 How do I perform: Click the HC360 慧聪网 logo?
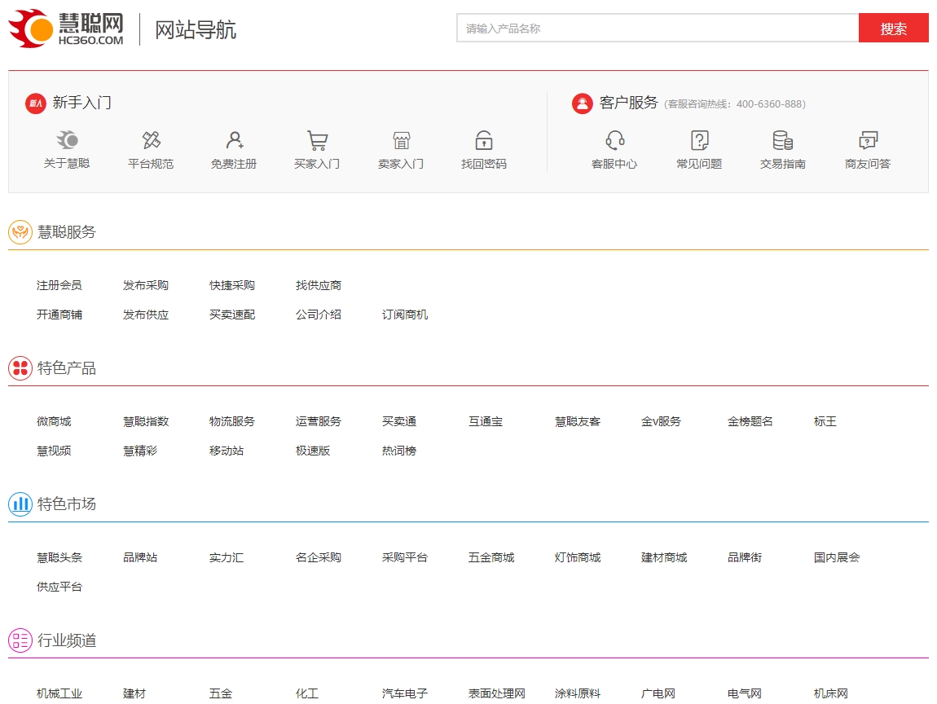67,29
